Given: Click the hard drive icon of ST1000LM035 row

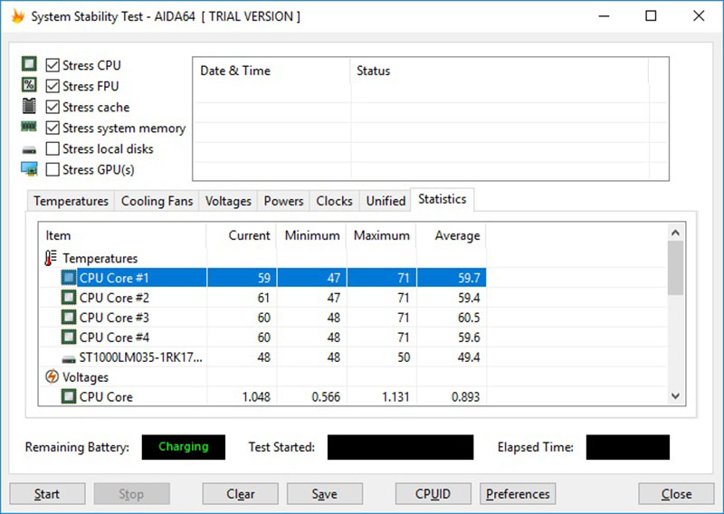Looking at the screenshot, I should pos(69,359).
